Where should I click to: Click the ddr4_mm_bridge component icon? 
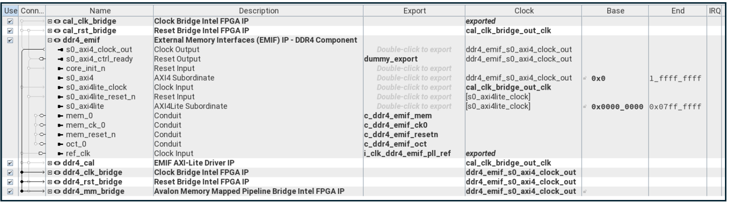pos(57,192)
